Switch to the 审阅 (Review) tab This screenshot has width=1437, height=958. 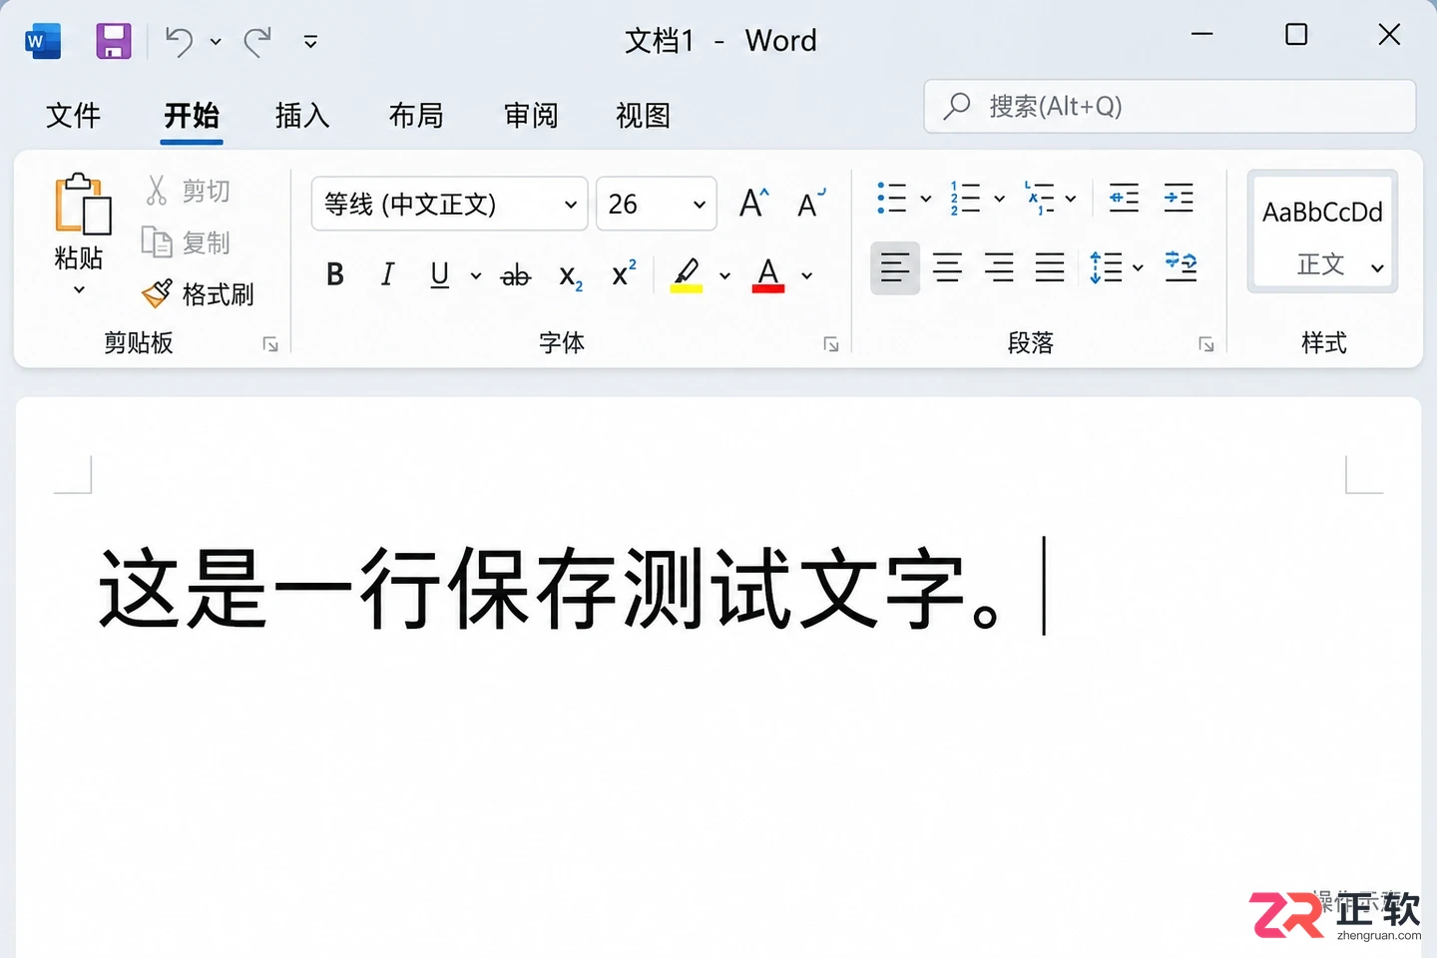531,116
